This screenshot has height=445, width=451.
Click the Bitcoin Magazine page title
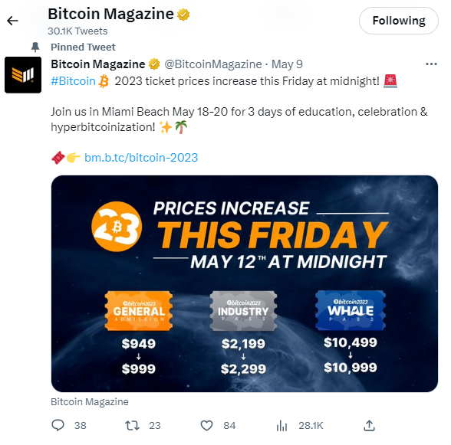tap(110, 14)
